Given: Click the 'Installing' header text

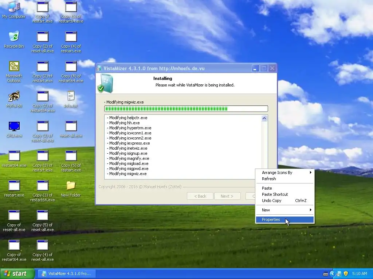Looking at the screenshot, I should tap(163, 78).
